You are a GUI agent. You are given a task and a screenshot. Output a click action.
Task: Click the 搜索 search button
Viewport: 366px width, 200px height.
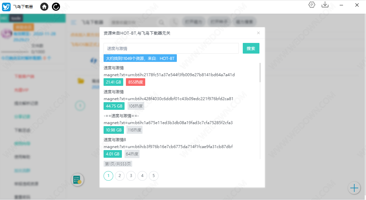pyautogui.click(x=251, y=48)
